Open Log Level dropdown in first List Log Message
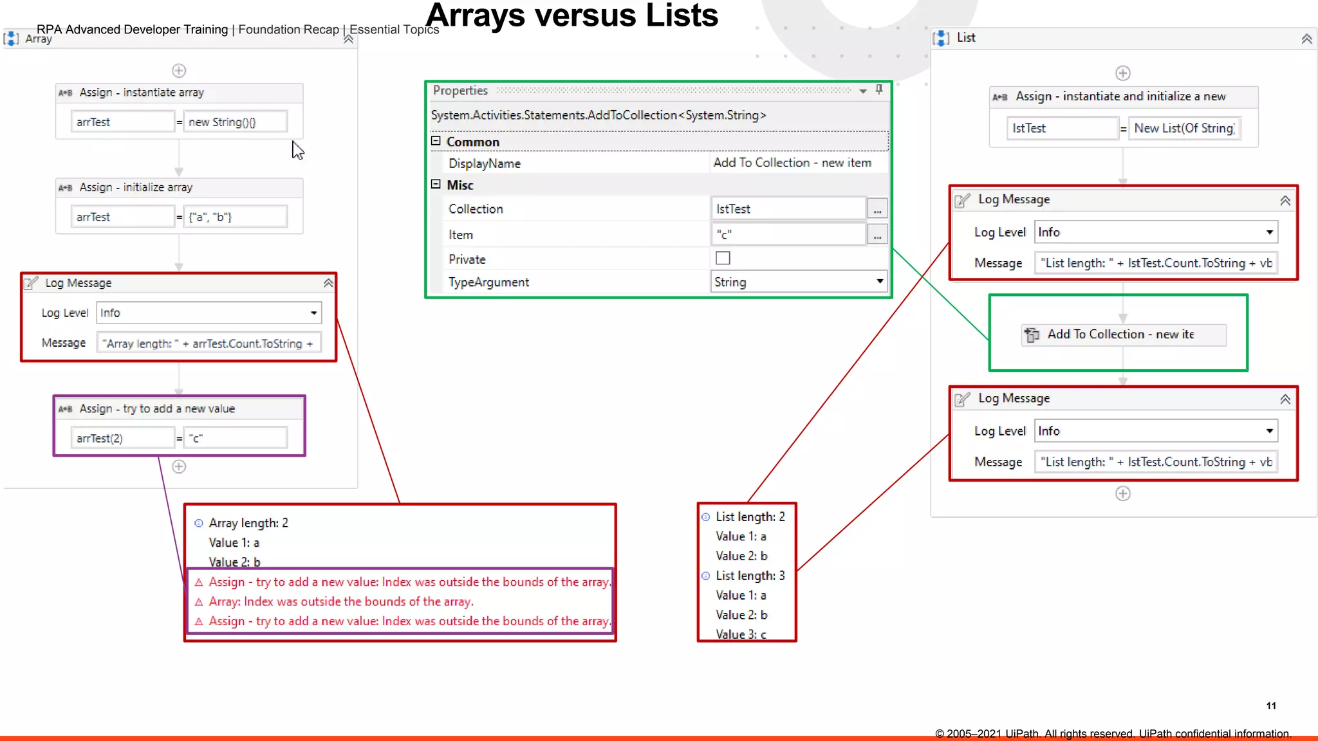Screen dimensions: 1318x741 1269,232
